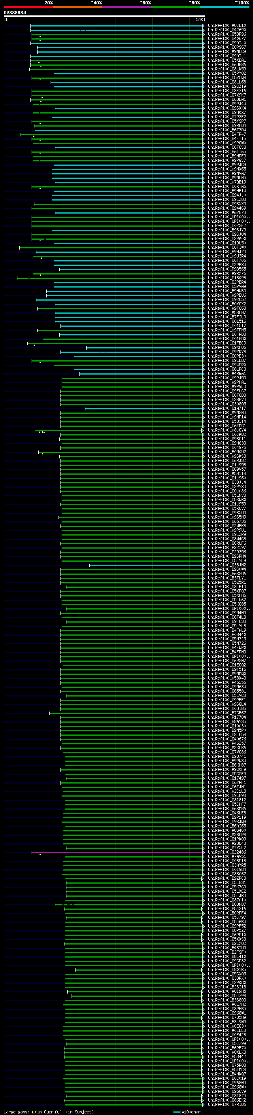253x1115 pixels.
Task: Select the UniRef100_A9SQI1 entry
Action: [227, 439]
